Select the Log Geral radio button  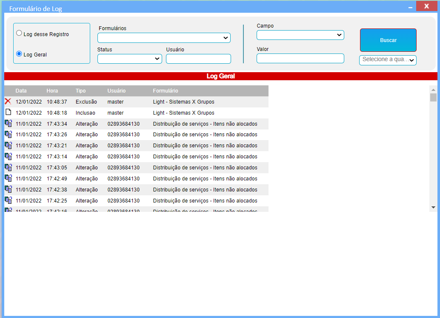[x=19, y=54]
